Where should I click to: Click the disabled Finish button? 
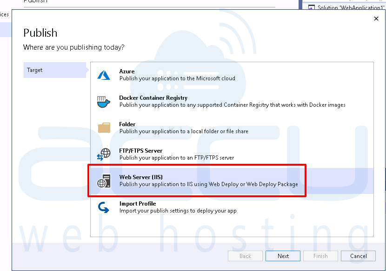pos(320,256)
